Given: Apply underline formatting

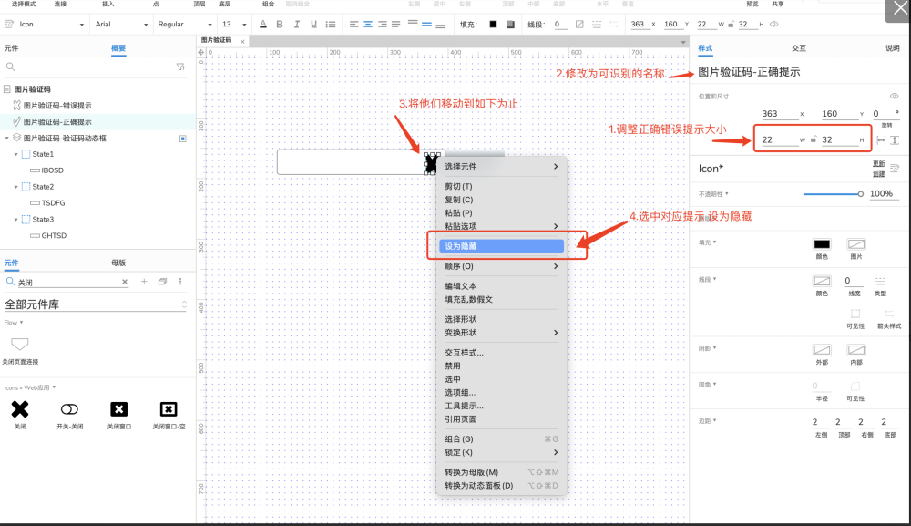Looking at the screenshot, I should [x=313, y=25].
